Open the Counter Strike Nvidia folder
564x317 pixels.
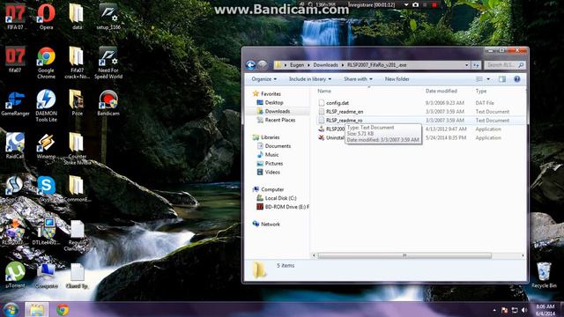[77, 150]
